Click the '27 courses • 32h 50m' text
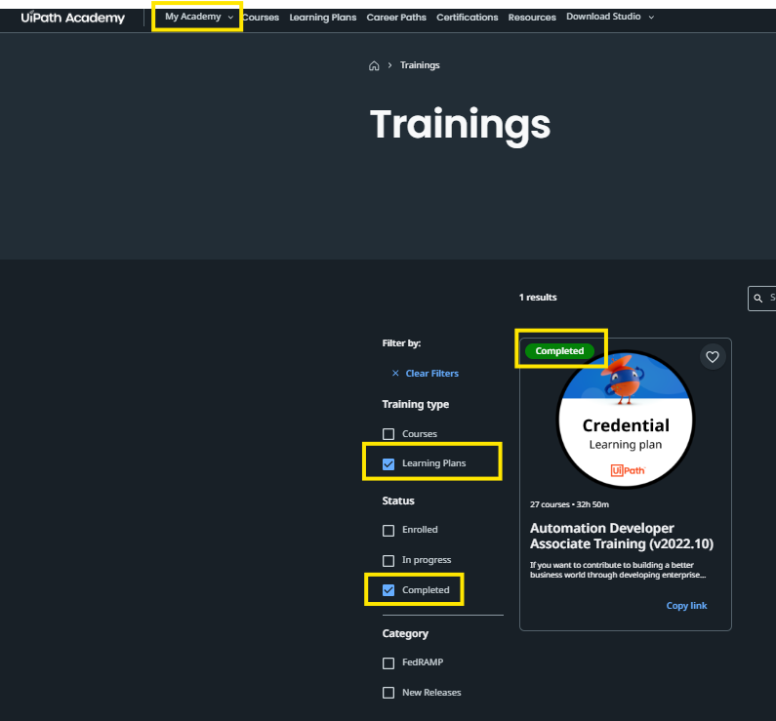This screenshot has height=721, width=776. tap(569, 504)
